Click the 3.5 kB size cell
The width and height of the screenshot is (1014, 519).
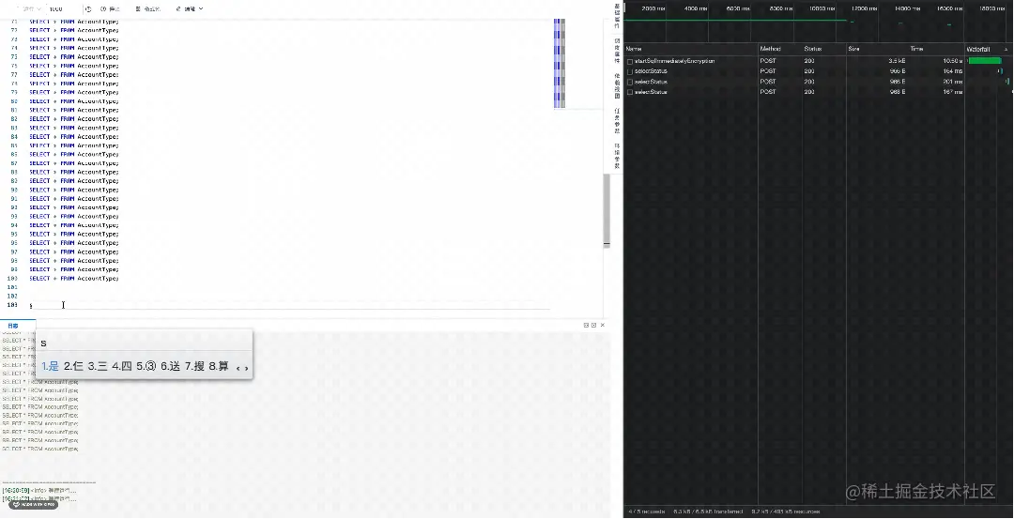(x=897, y=61)
